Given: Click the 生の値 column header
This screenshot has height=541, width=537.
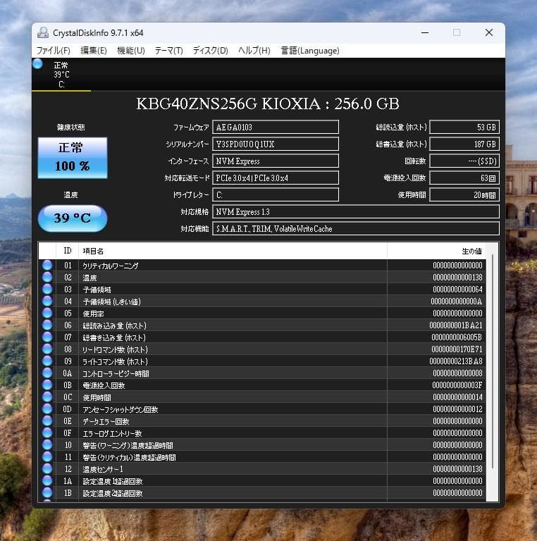Looking at the screenshot, I should click(436, 251).
